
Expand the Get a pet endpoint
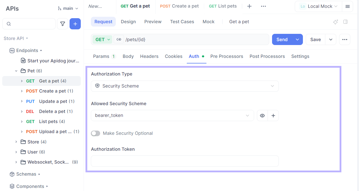[x=22, y=81]
